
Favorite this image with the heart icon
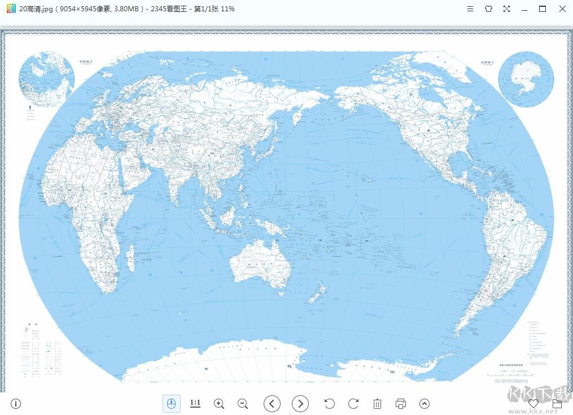pyautogui.click(x=533, y=404)
